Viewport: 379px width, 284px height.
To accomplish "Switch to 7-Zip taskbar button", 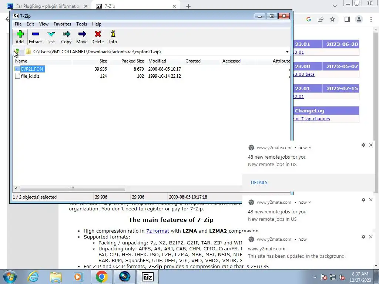I will point(148,277).
